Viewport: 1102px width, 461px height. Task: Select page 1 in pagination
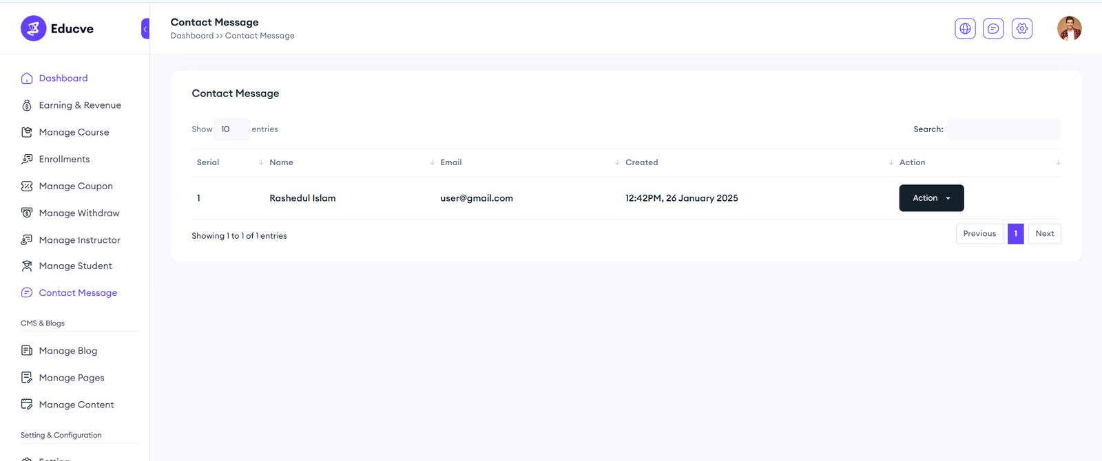(x=1015, y=234)
